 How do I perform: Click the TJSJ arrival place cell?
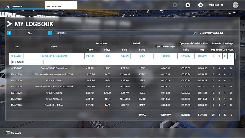point(142,92)
